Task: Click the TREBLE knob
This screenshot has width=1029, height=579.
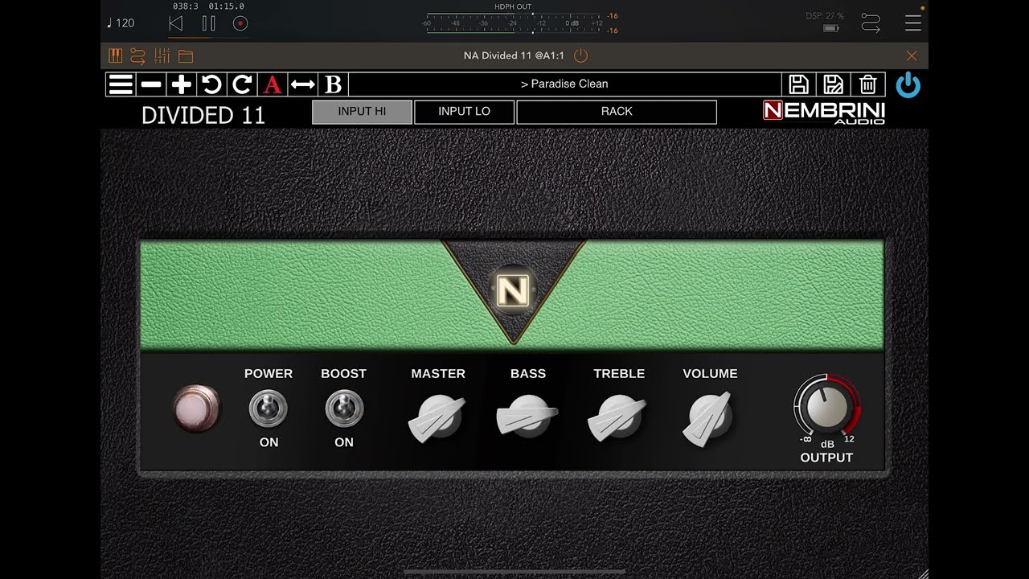Action: [x=618, y=418]
